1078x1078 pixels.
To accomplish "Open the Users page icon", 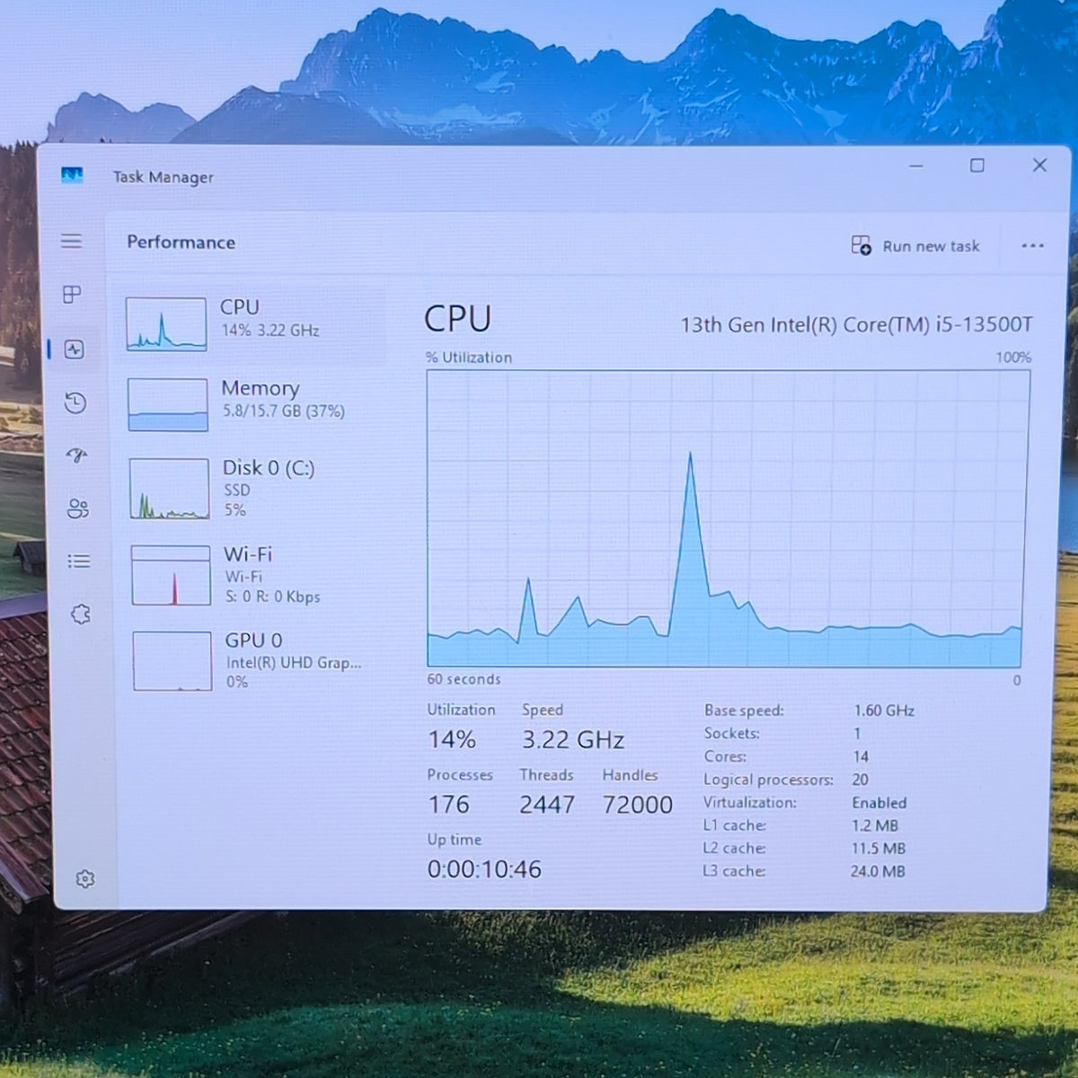I will pyautogui.click(x=78, y=508).
